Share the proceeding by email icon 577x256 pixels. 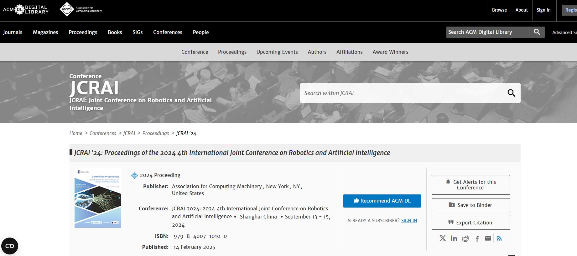tap(488, 238)
